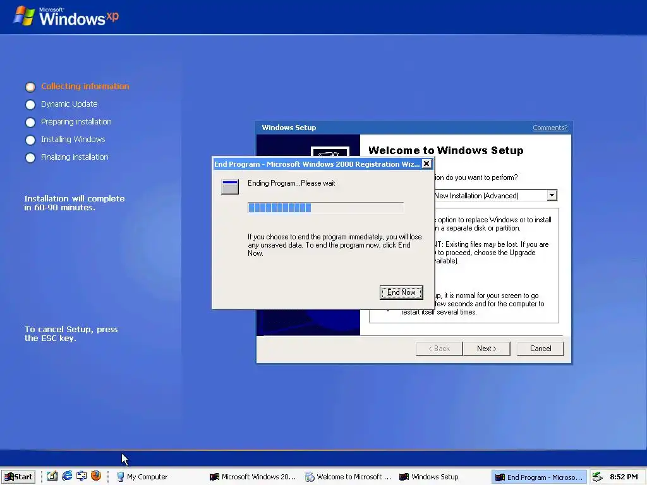The height and width of the screenshot is (485, 647).
Task: Click the Collecting information step bullet
Action: (x=30, y=87)
